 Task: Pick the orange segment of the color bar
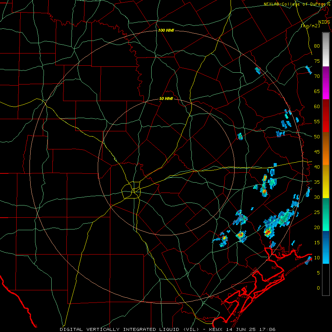[326, 149]
